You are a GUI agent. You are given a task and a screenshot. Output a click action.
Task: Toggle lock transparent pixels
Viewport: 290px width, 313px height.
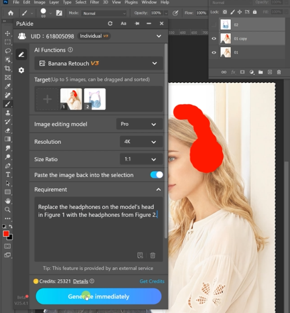click(x=225, y=12)
